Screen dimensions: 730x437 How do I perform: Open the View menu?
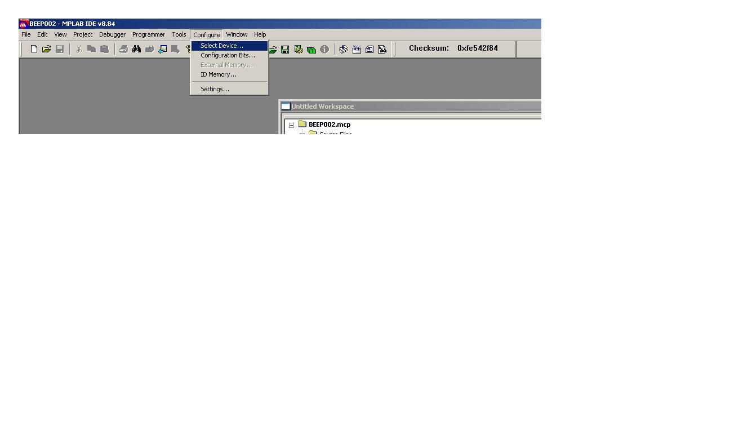click(60, 34)
